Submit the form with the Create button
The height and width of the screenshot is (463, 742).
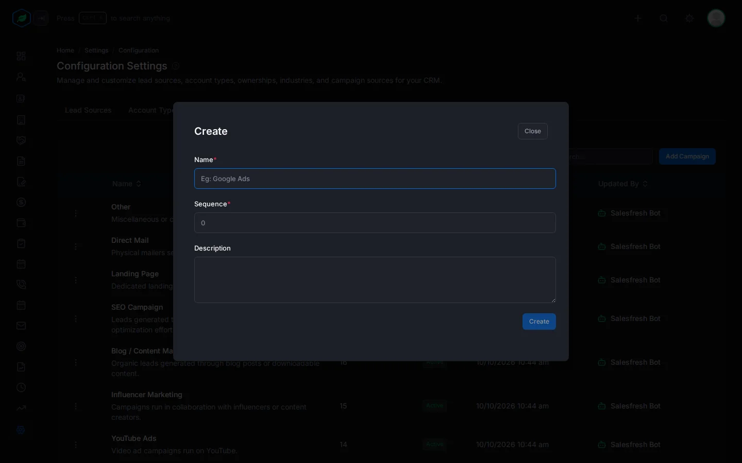point(539,322)
